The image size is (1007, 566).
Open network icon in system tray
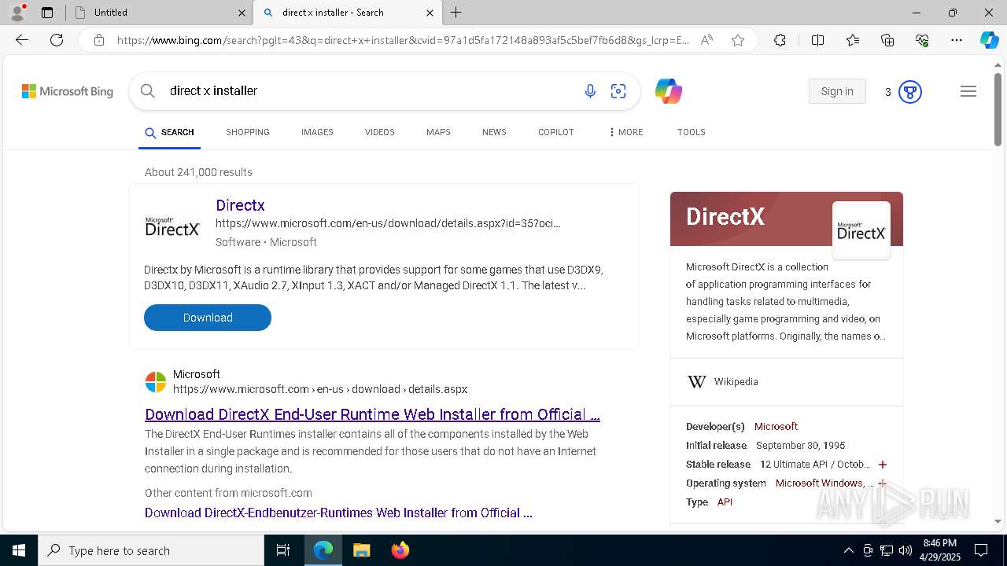coord(887,550)
